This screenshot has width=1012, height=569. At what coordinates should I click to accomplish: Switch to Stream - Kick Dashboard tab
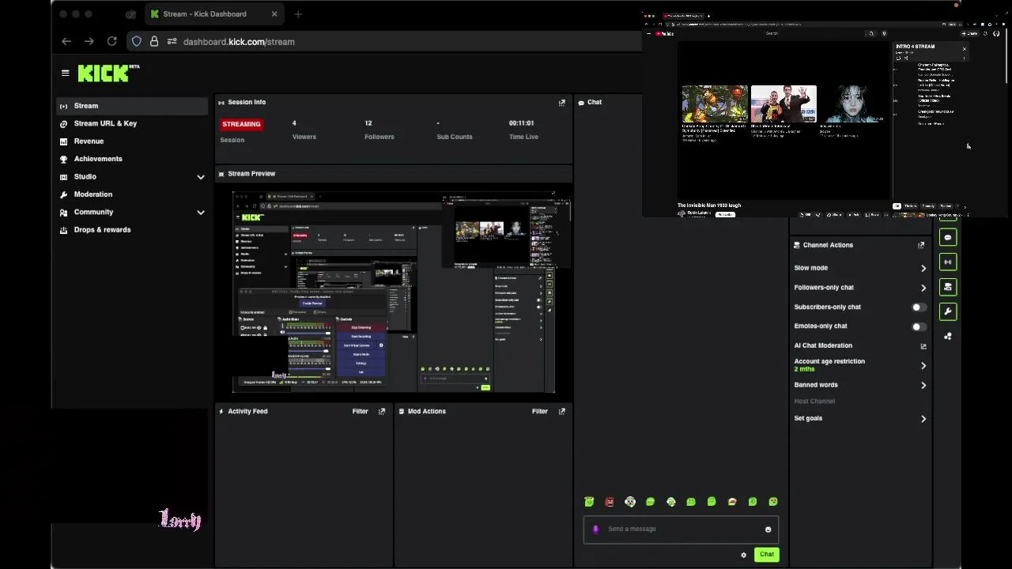(x=215, y=13)
